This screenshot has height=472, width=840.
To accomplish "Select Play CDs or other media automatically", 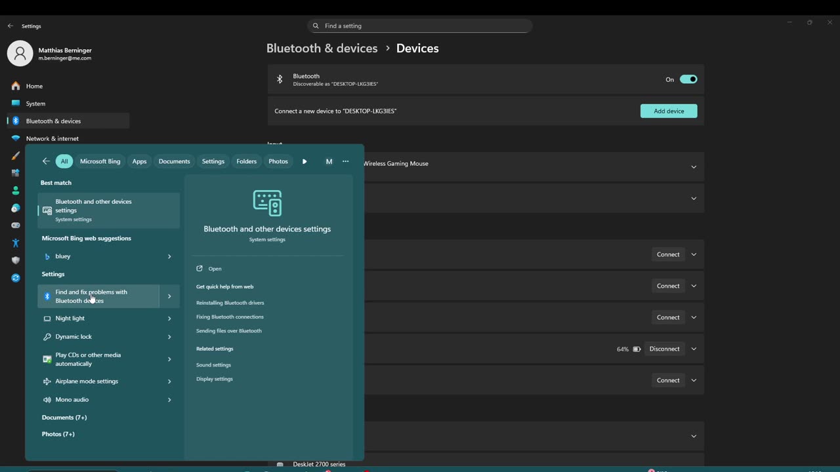I will point(98,359).
